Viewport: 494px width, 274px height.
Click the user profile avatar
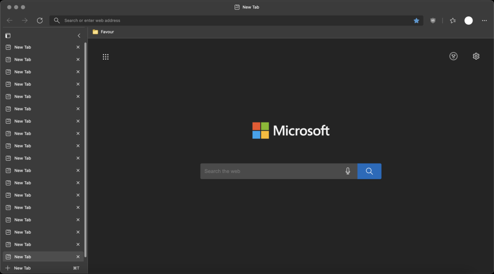(x=468, y=21)
